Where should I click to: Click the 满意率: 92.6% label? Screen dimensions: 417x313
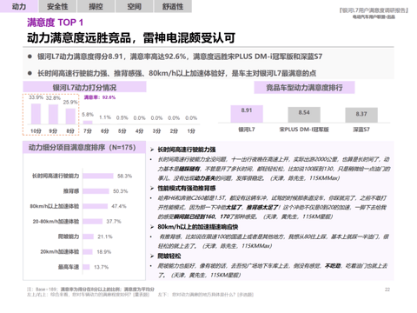[100, 97]
